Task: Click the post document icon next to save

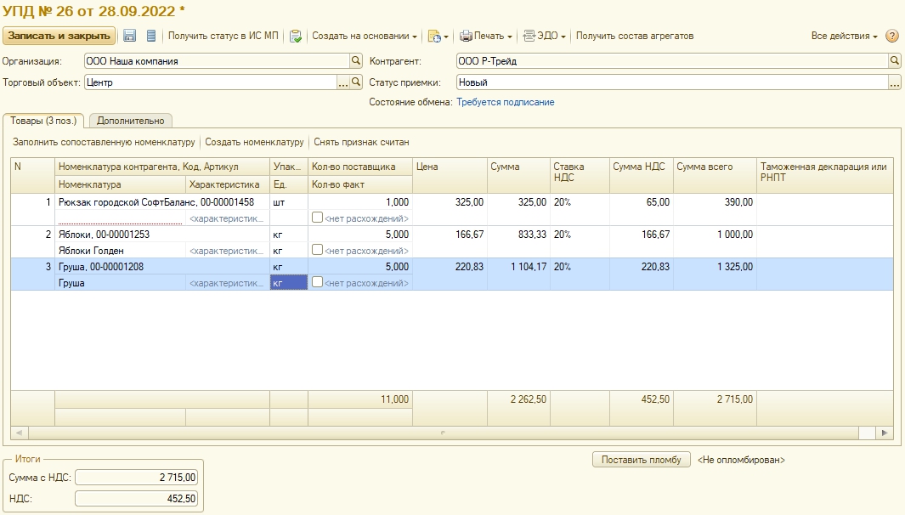Action: pyautogui.click(x=151, y=36)
